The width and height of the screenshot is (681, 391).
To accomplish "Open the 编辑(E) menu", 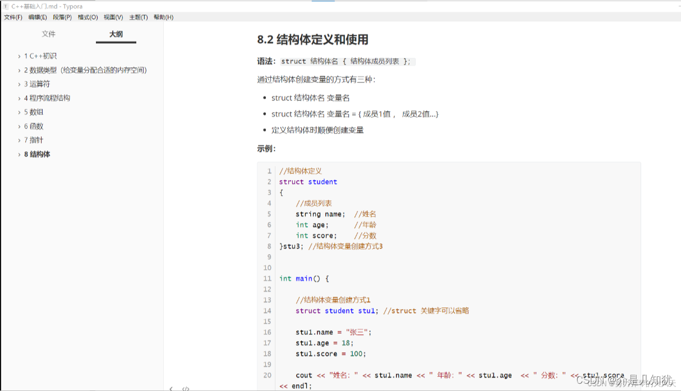I will (38, 17).
